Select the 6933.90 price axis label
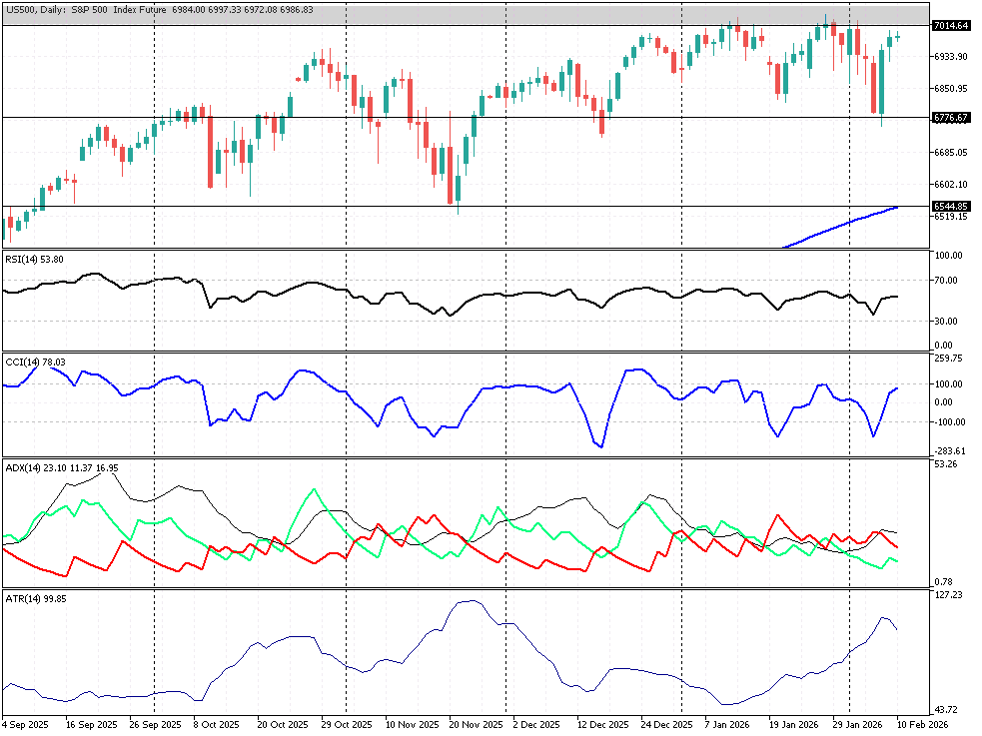The image size is (982, 736). (949, 57)
